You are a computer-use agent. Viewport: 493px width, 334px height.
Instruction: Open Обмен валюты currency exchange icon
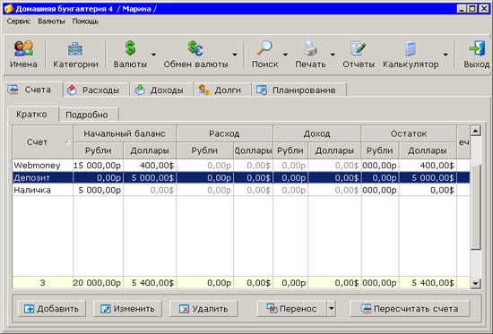[195, 48]
